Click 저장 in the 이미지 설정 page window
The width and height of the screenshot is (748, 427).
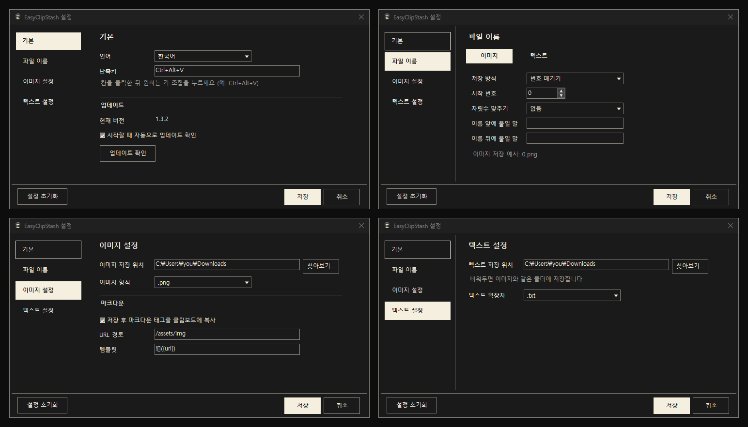[302, 406]
